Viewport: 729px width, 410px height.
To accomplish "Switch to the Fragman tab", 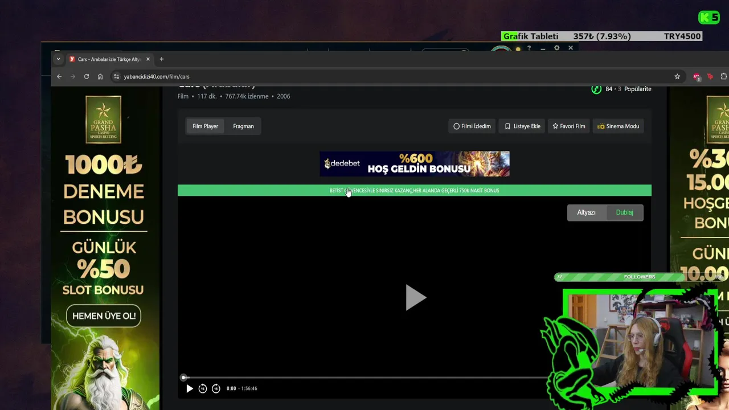I will coord(243,126).
